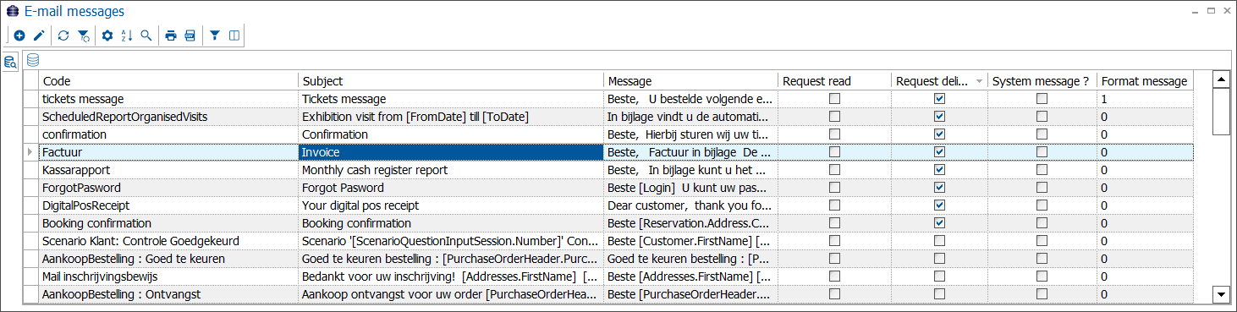Screen dimensions: 1237x312
Task: Open Request delivery column filter dropdown arrow
Action: pyautogui.click(x=979, y=81)
